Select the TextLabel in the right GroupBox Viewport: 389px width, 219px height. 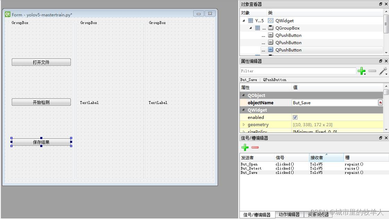(x=158, y=103)
